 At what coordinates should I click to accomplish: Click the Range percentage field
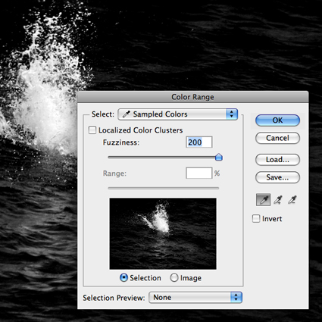click(199, 174)
